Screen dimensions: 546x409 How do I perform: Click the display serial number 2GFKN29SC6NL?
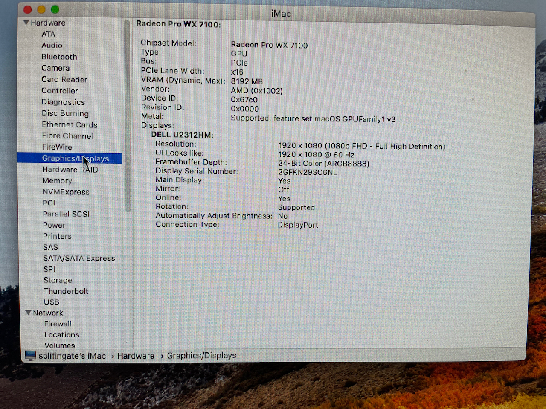click(308, 173)
